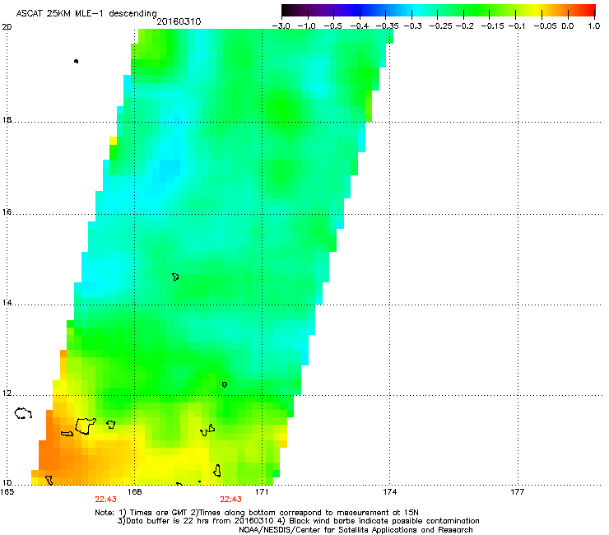This screenshot has width=609, height=535.
Task: Click the longitude axis label "174"
Action: tap(389, 492)
